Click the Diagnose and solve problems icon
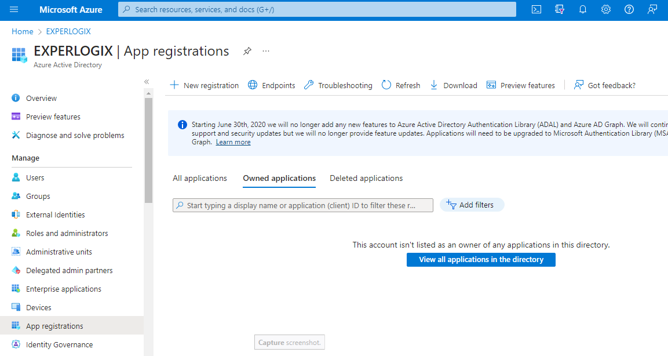Screen dimensions: 668x356 point(16,135)
